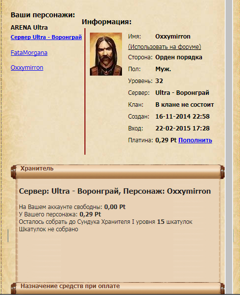Expand the Хранитель scroll header
Image resolution: width=240 pixels, height=295 pixels.
[118, 171]
